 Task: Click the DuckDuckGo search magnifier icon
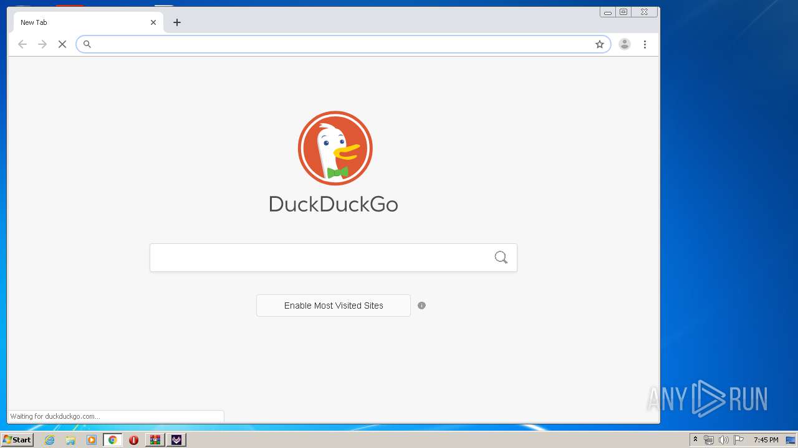[501, 258]
